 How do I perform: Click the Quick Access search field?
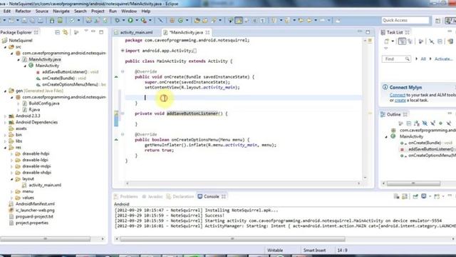coord(405,20)
